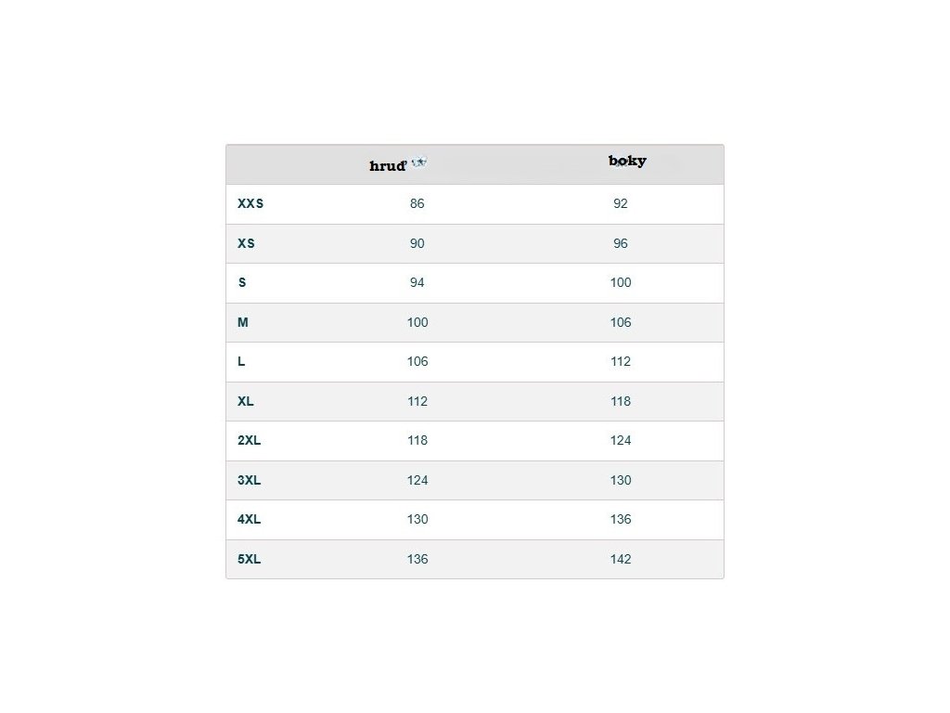Click the hruď value 86 for XXS

pyautogui.click(x=417, y=204)
